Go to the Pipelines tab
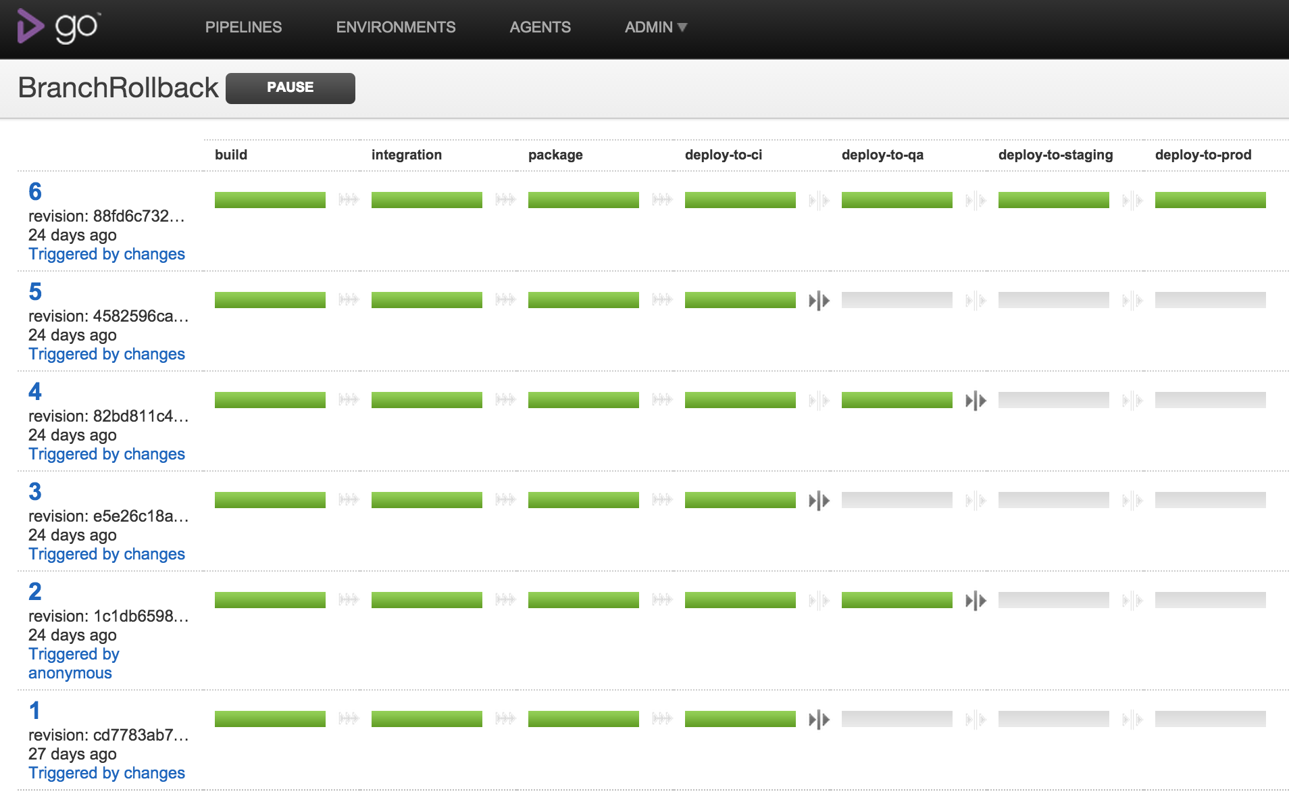 click(x=243, y=27)
